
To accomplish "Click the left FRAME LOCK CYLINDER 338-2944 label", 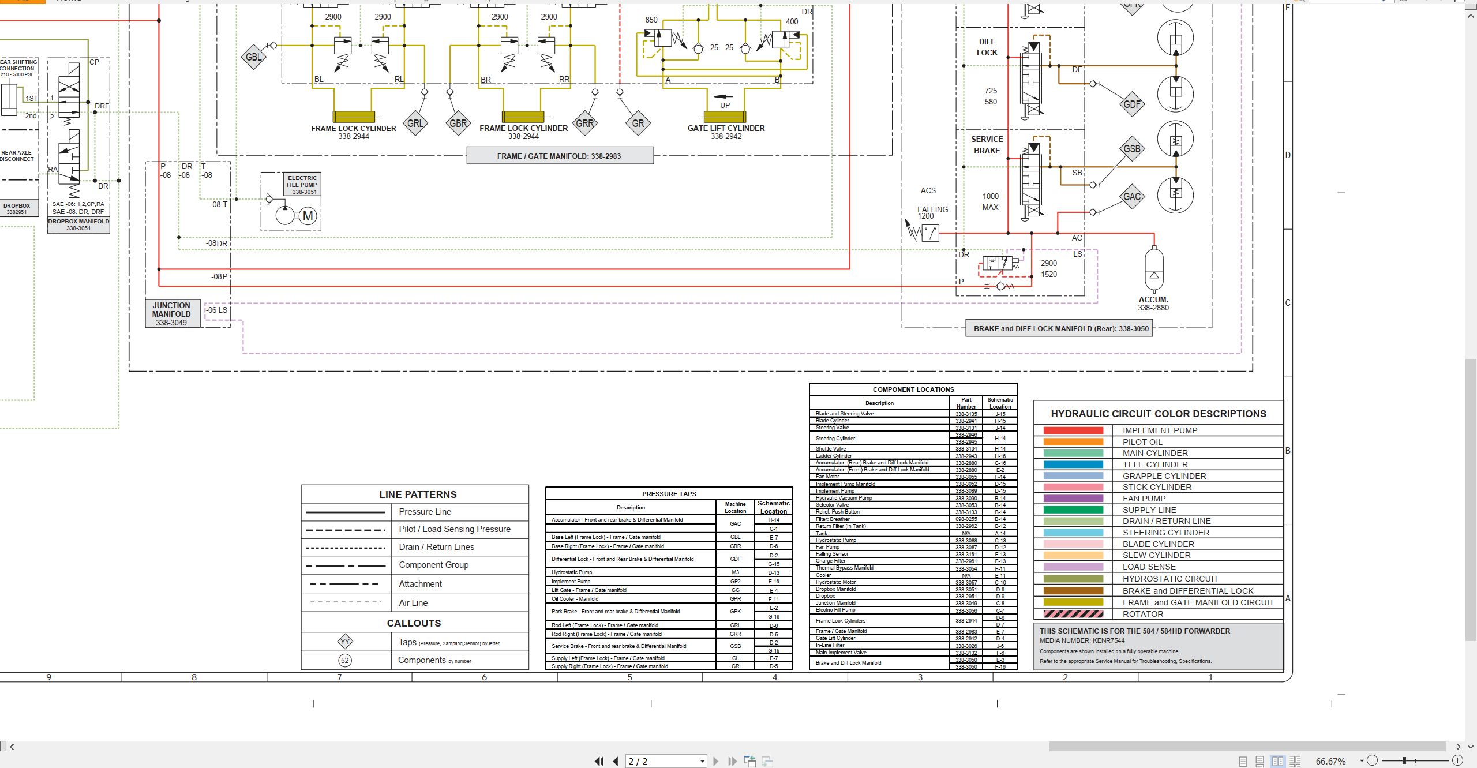I will coord(354,132).
